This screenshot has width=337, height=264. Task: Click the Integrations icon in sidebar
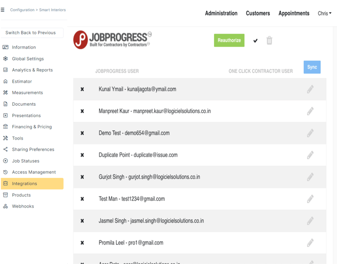(x=5, y=183)
